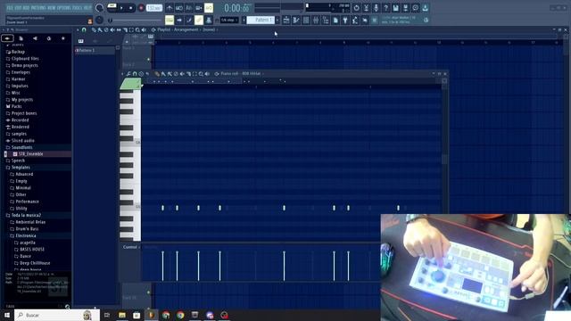Click the save project floppy icon
The image size is (571, 321).
tap(395, 8)
